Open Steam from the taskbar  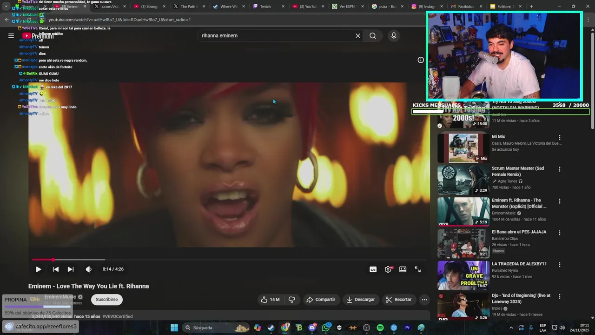coord(271,328)
